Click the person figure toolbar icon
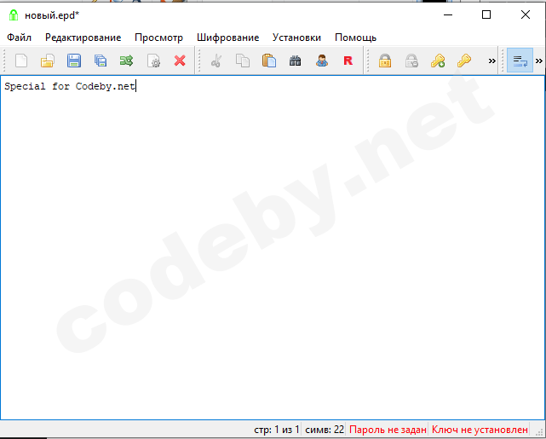 322,61
